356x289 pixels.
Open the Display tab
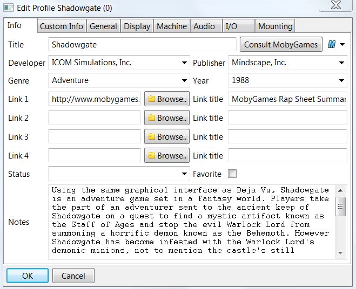pos(137,26)
